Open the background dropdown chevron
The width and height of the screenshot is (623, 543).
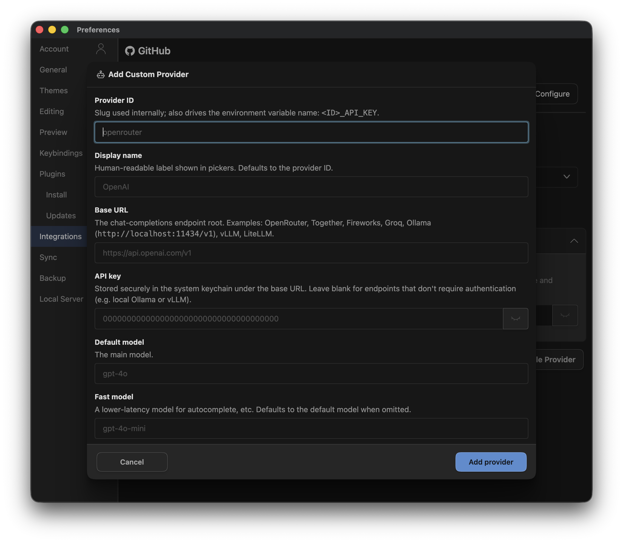pos(566,177)
